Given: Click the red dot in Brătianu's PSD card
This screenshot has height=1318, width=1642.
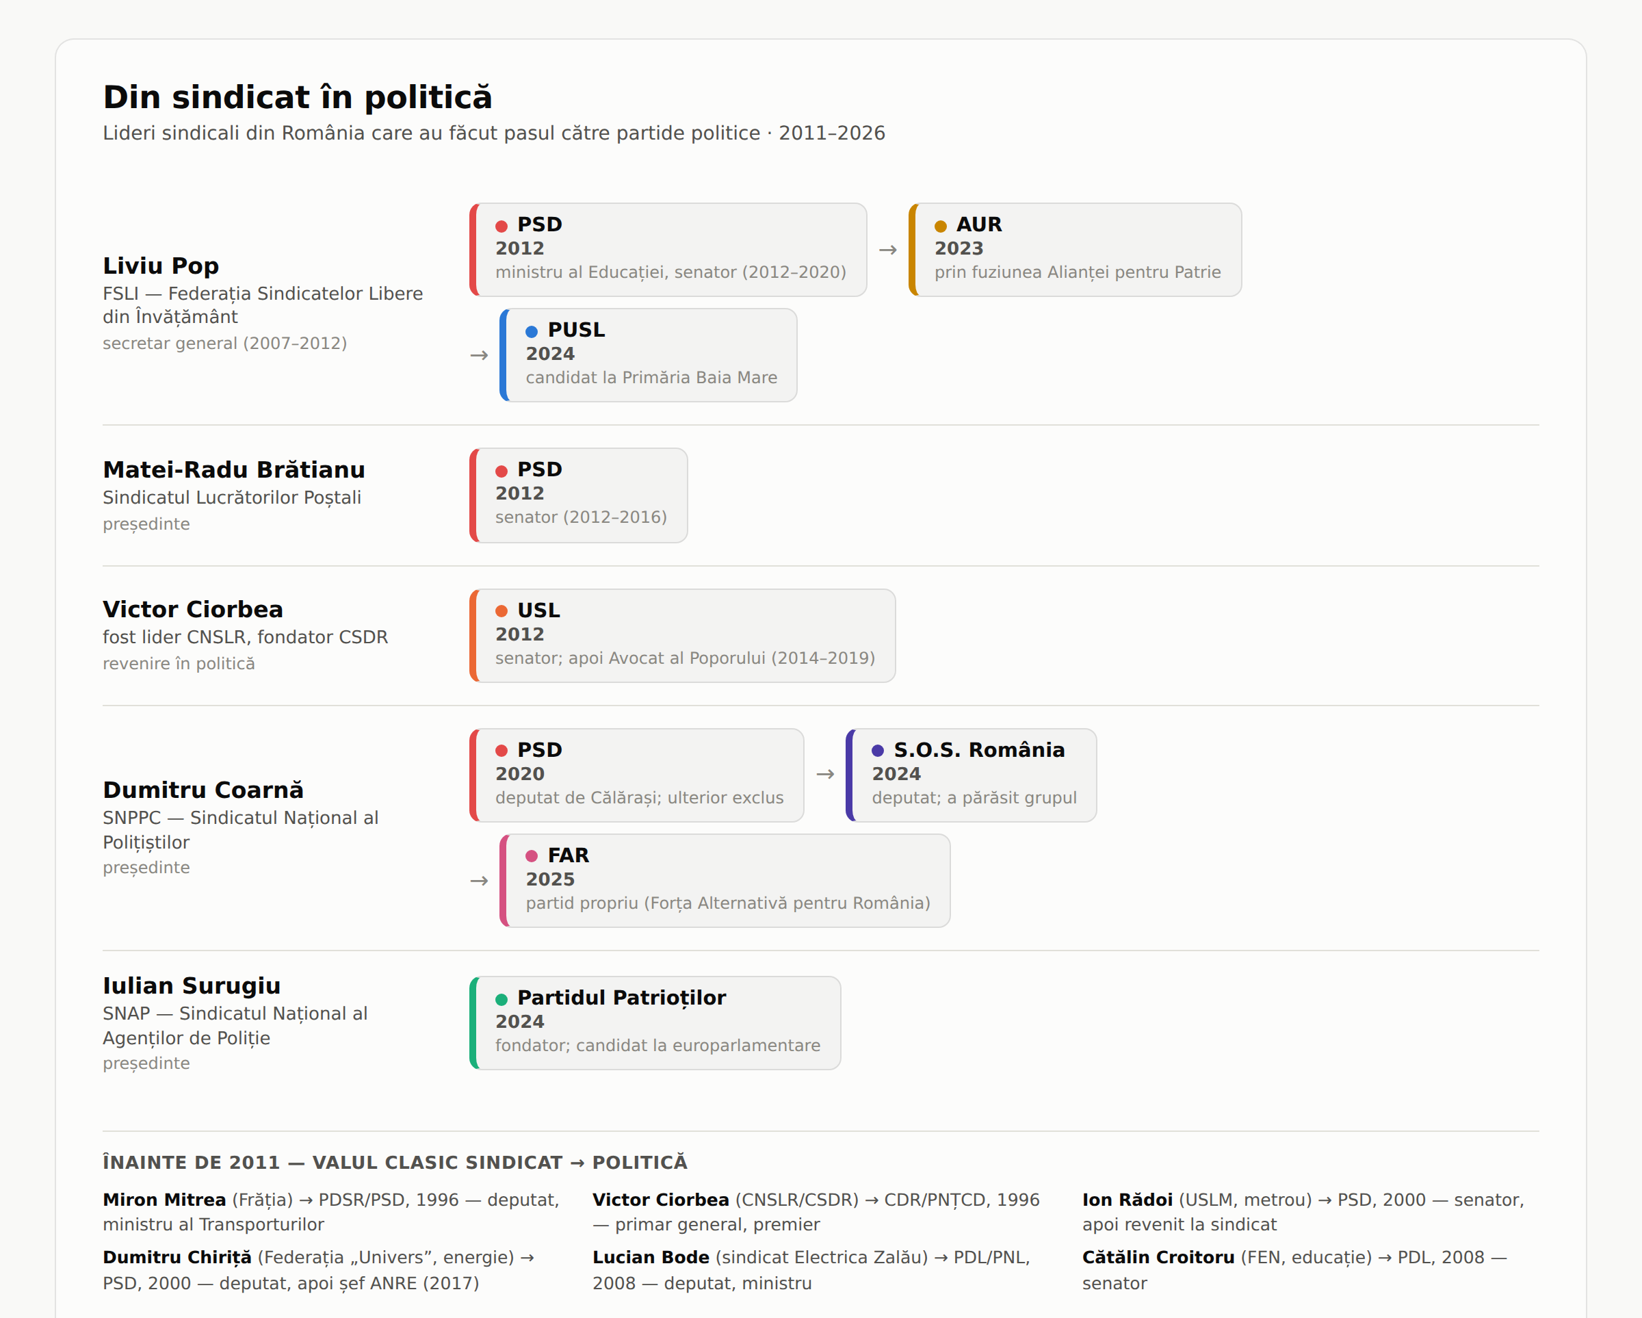Looking at the screenshot, I should (x=501, y=471).
